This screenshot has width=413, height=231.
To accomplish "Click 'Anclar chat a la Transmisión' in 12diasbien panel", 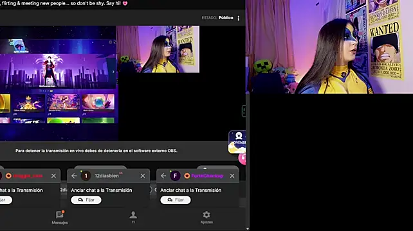I will tap(102, 190).
